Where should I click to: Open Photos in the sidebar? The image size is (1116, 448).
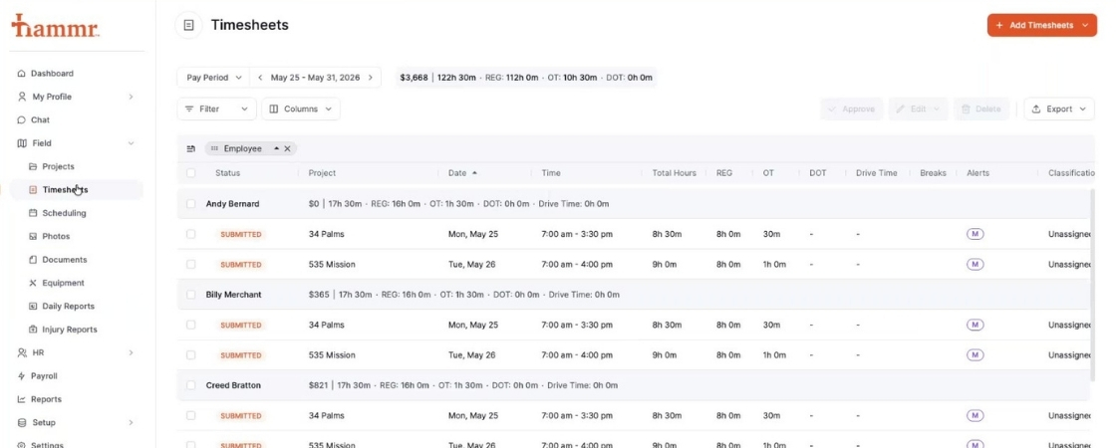click(x=56, y=236)
